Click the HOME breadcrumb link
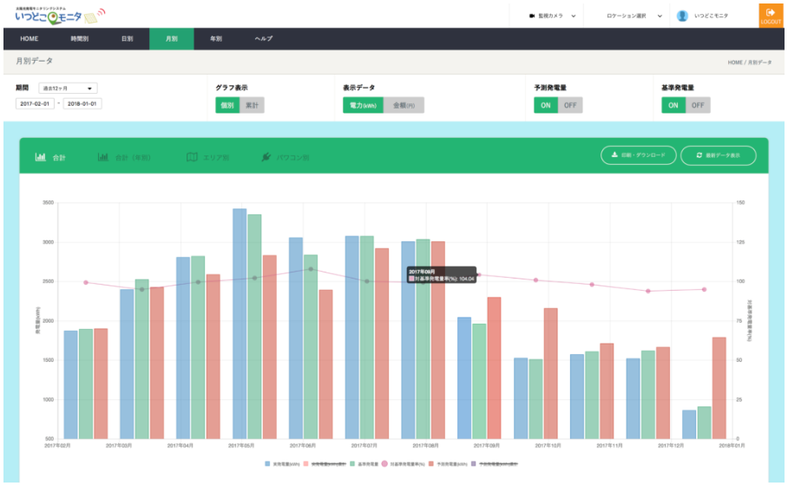This screenshot has width=788, height=486. tap(735, 62)
